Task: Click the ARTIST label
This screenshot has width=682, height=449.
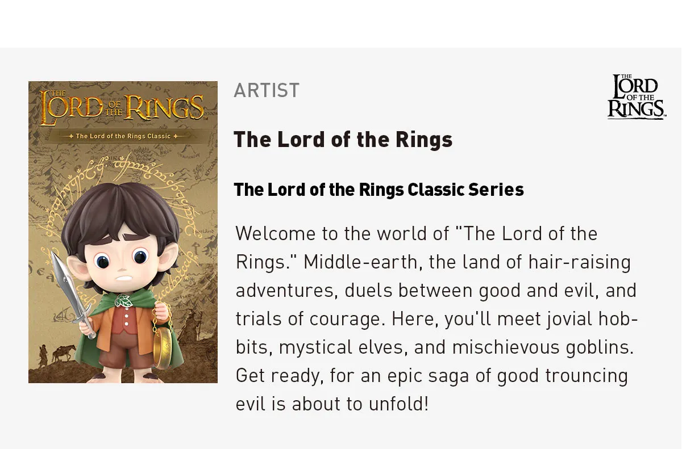Action: (267, 90)
